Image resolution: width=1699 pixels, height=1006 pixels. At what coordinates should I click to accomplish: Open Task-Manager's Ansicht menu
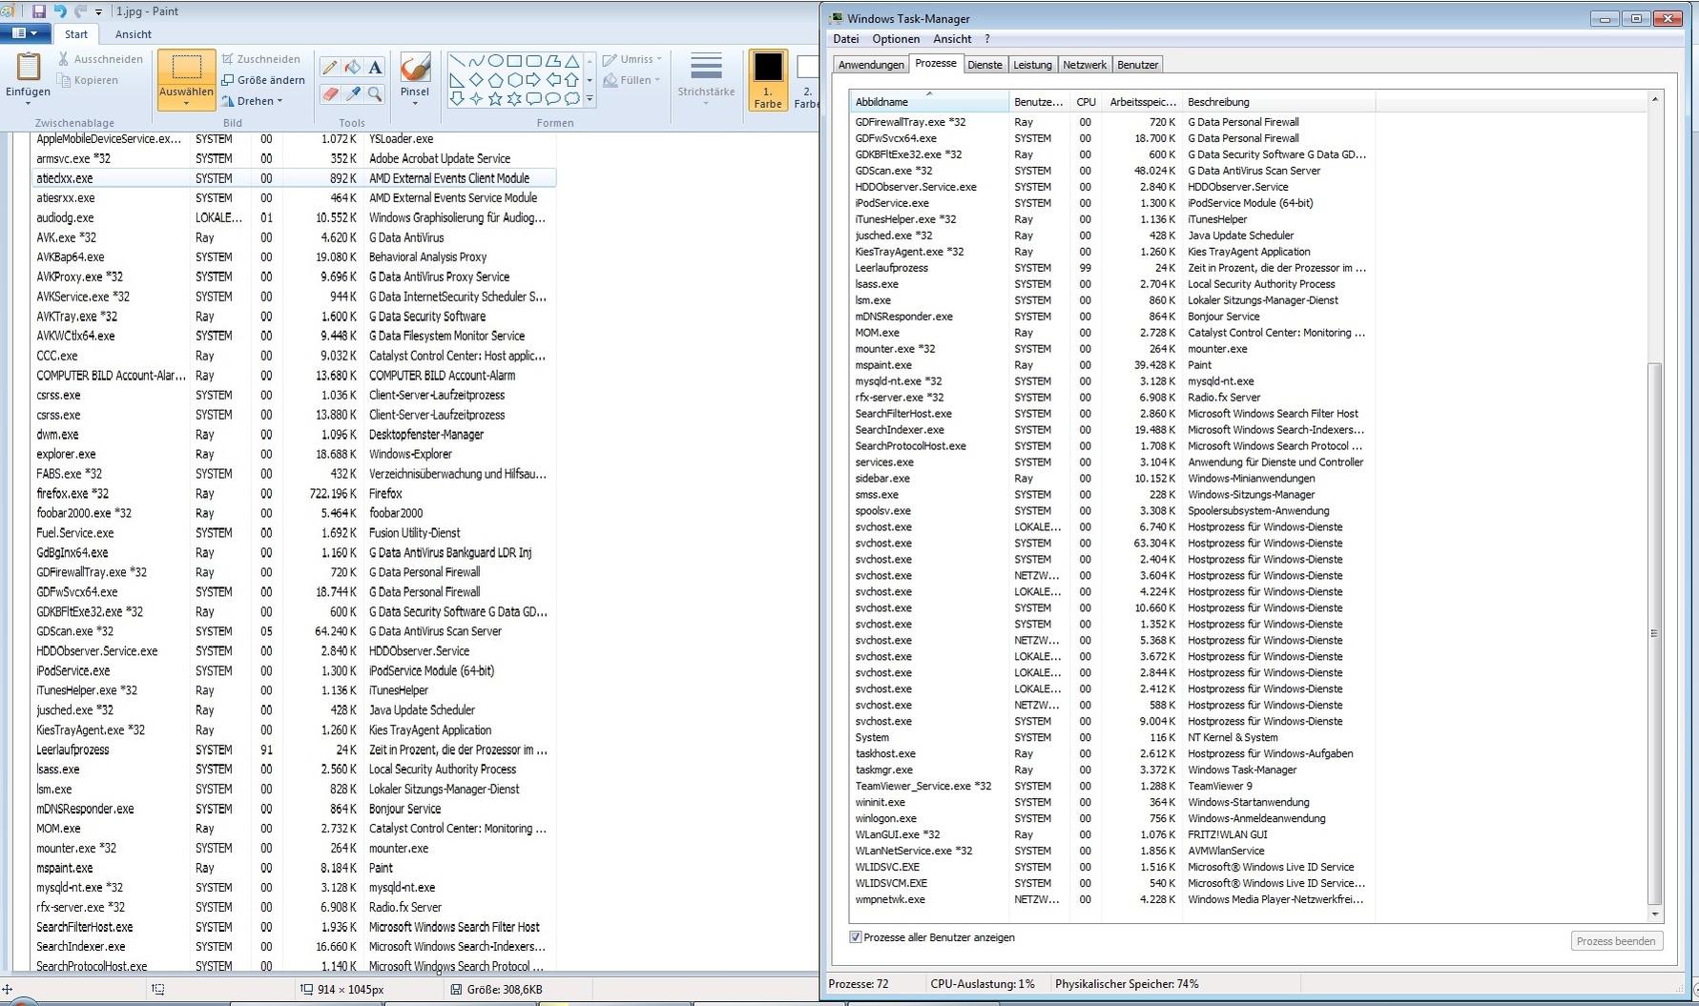[x=952, y=39]
